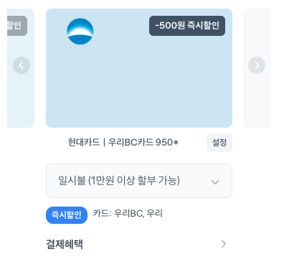Click the 카드: 우리BC, 우리 description
Image resolution: width=284 pixels, height=264 pixels.
128,213
